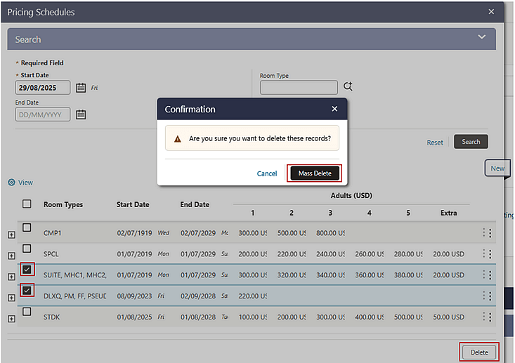Uncheck the SUITE, MHC1, MHC2 row checkbox
This screenshot has width=515, height=363.
click(27, 270)
